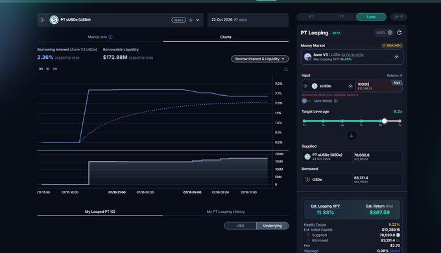The image size is (441, 253).
Task: Select the 1H chart interval
Action: (x=41, y=69)
